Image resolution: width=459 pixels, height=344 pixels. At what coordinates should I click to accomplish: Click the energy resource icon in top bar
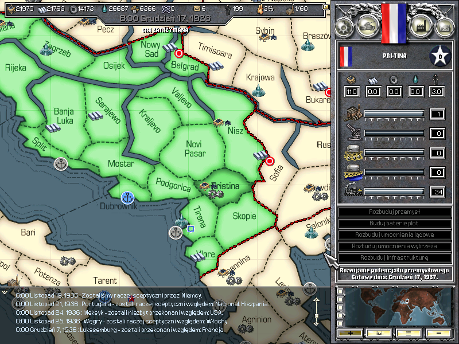(x=11, y=9)
